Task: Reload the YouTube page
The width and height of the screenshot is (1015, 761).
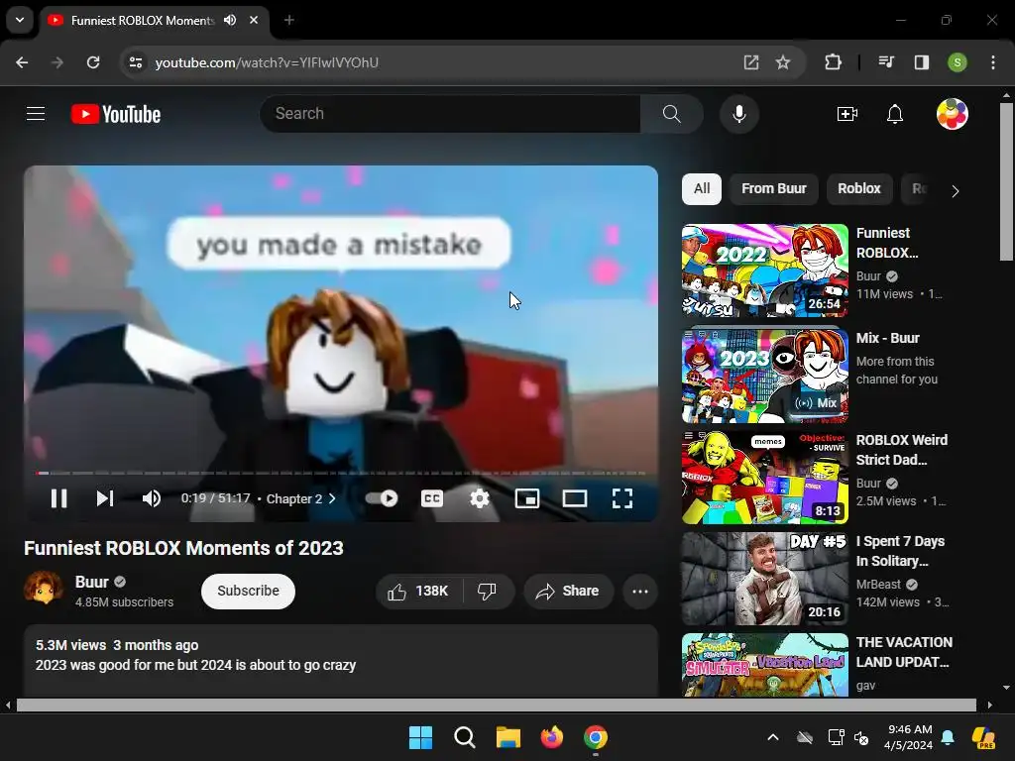Action: 93,62
